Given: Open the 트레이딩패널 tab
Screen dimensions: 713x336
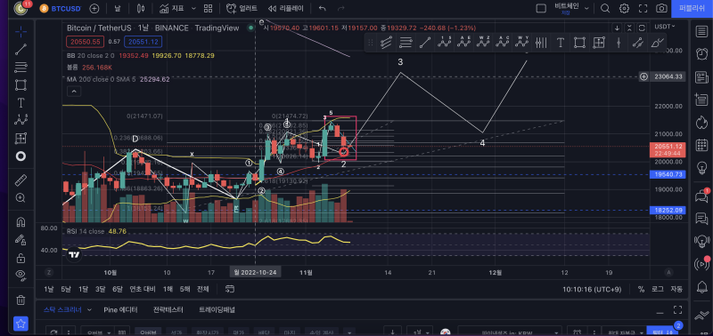Looking at the screenshot, I should point(217,310).
